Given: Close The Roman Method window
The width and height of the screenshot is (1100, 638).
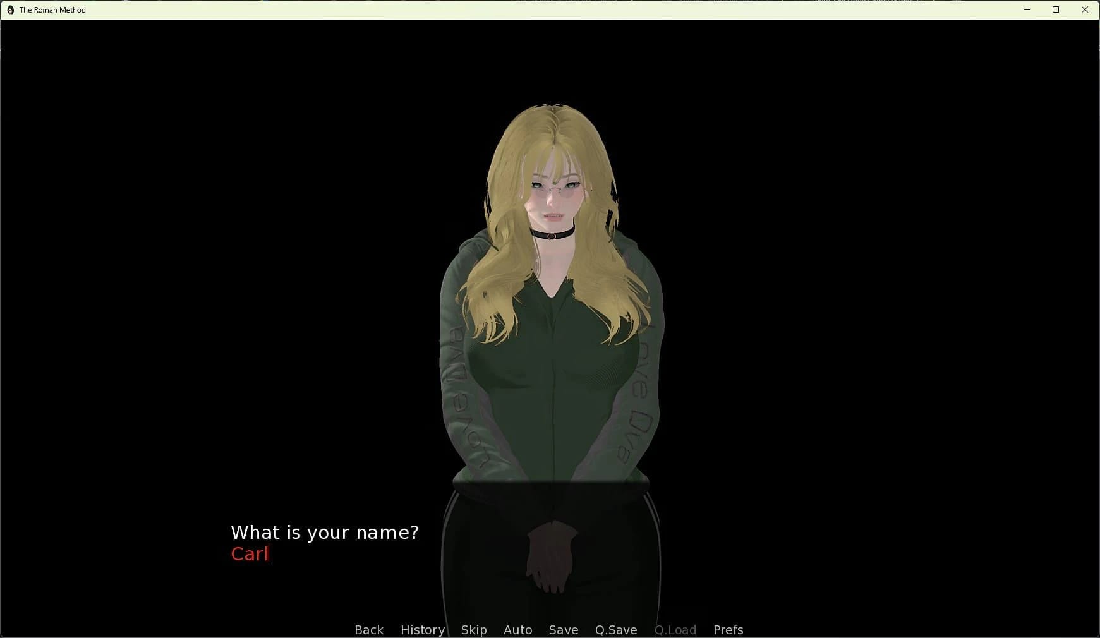Looking at the screenshot, I should (x=1085, y=9).
